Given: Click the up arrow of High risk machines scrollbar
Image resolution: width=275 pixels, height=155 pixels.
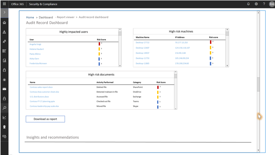Looking at the screenshot, I should tap(227, 30).
